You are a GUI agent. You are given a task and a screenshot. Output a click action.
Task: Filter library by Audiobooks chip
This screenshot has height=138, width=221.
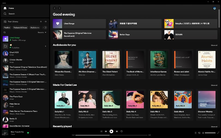click(x=35, y=28)
